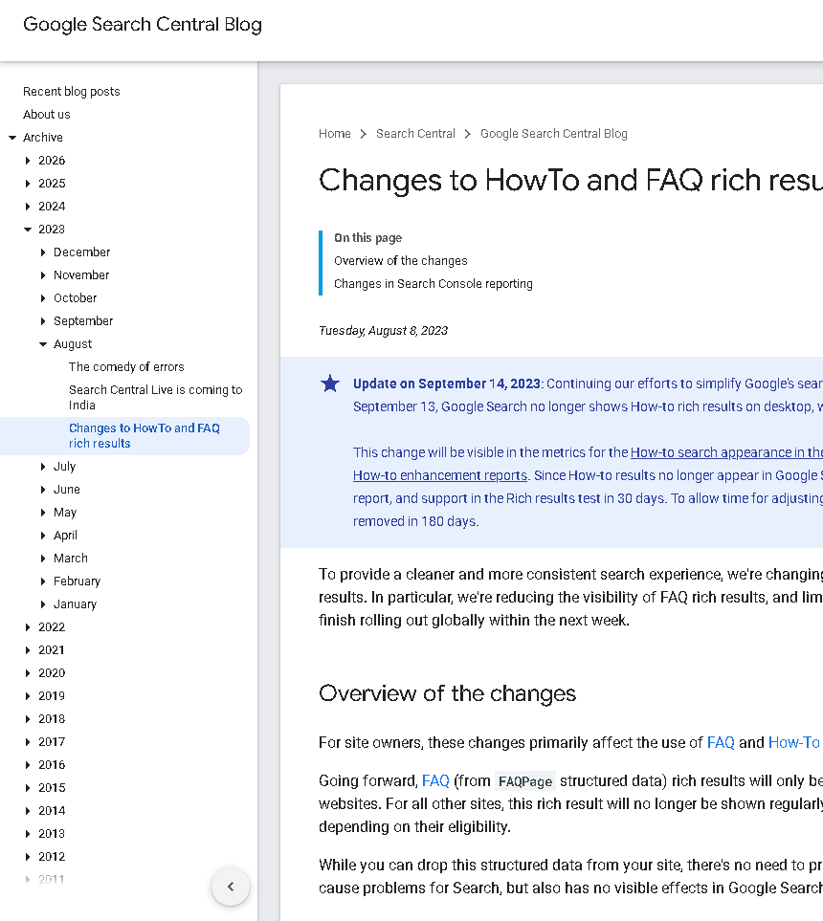Viewport: 823px width, 921px height.
Task: Go to Home breadcrumb
Action: click(x=335, y=133)
